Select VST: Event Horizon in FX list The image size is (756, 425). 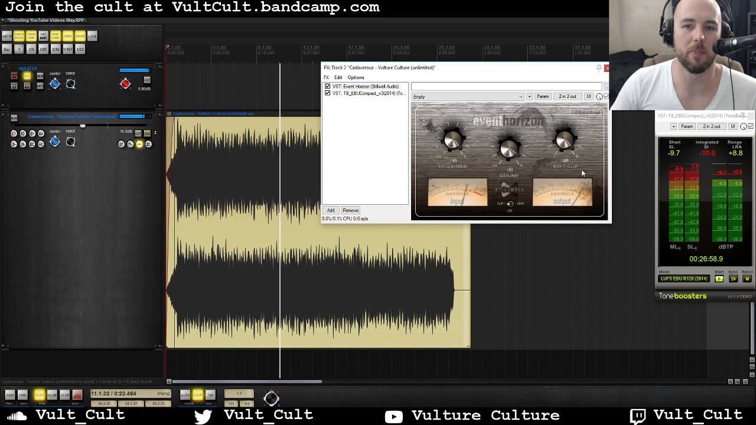[366, 86]
